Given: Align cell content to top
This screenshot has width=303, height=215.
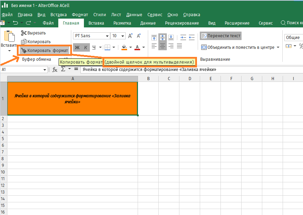Looking at the screenshot, I should pos(154,38).
